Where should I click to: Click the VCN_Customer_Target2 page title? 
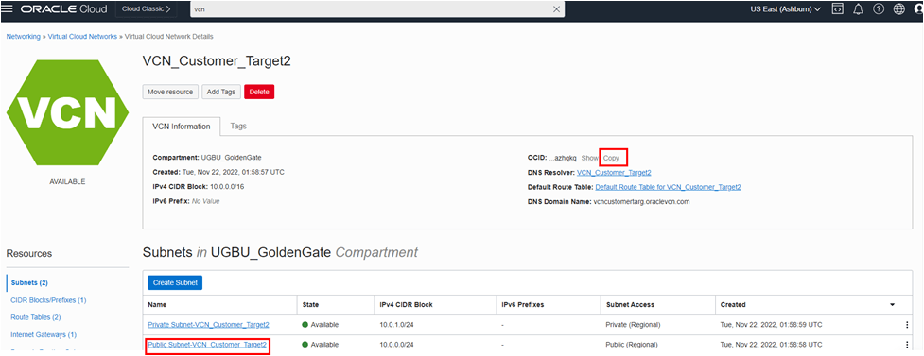[217, 61]
